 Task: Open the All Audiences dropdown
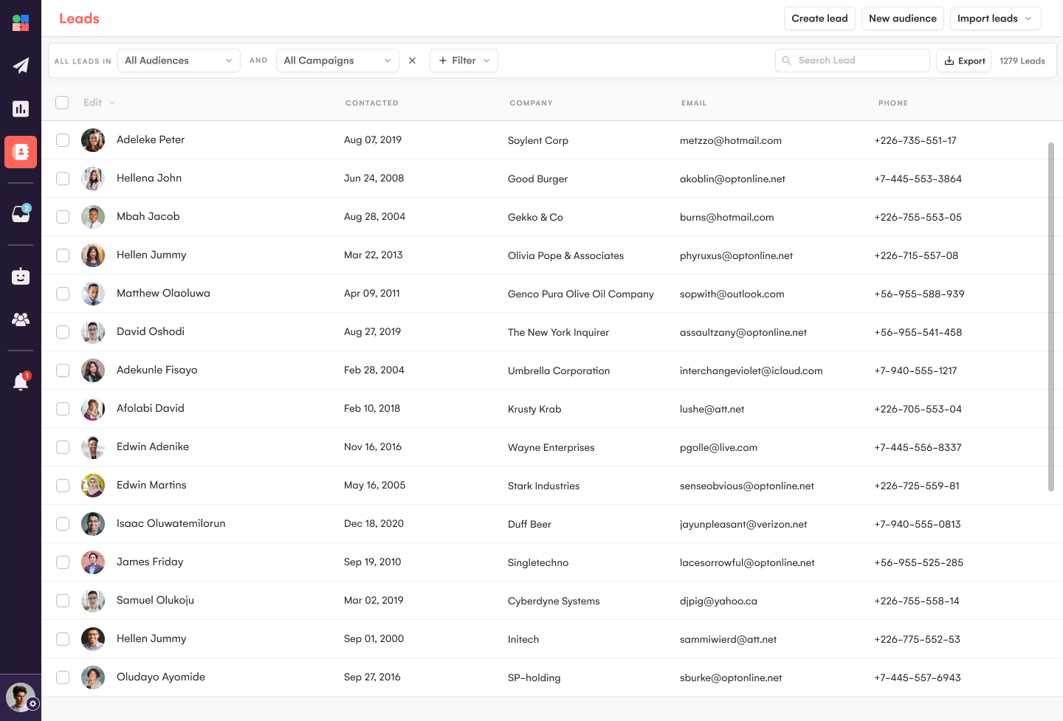point(179,61)
